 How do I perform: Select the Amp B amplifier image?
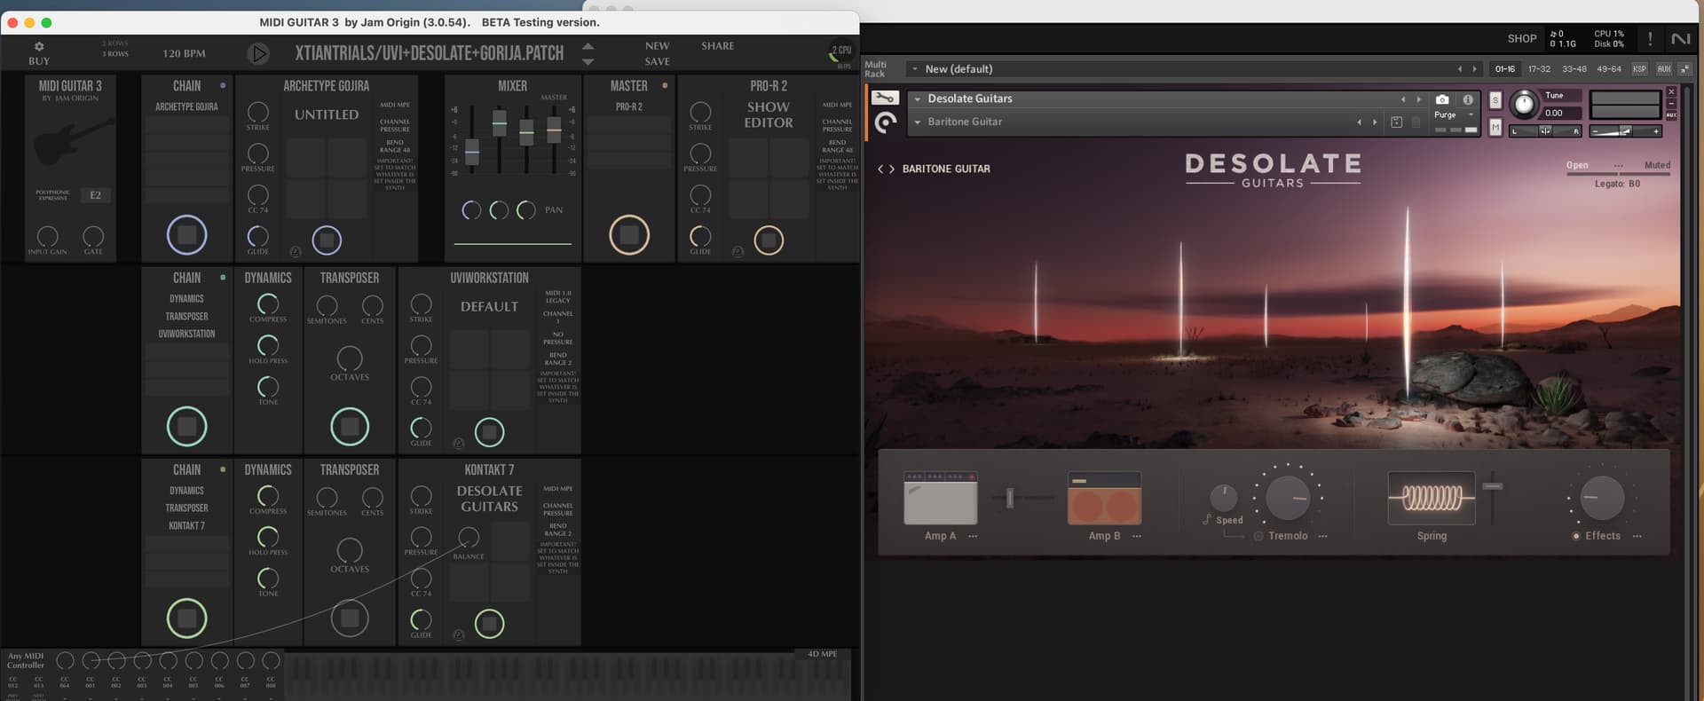pyautogui.click(x=1104, y=498)
